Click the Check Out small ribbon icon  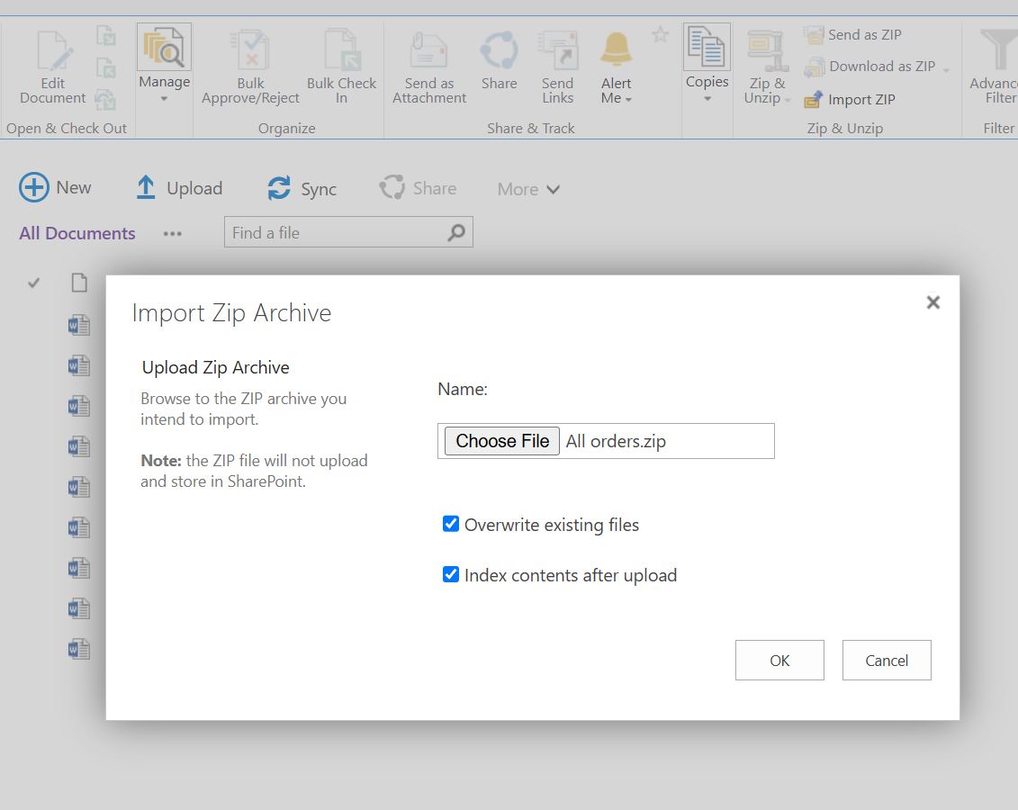tap(106, 35)
